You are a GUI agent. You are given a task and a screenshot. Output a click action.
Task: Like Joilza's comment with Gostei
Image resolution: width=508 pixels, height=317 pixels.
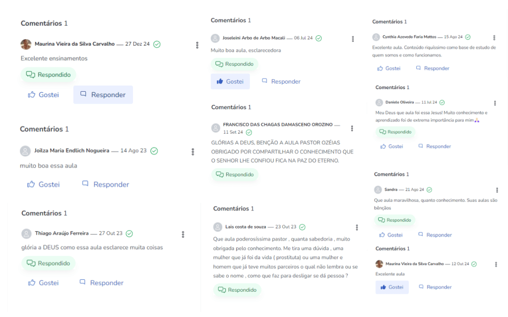[x=44, y=184]
